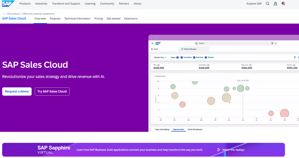
Task: Open the site search magnifier icon
Action: coord(267,3)
